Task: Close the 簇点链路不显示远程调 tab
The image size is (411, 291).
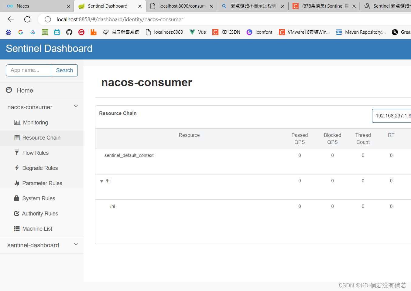Action: click(283, 6)
